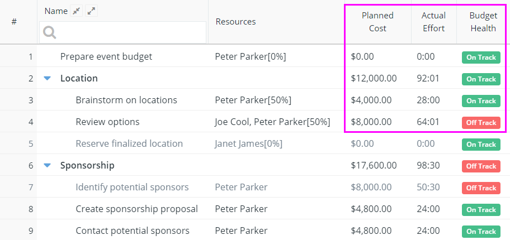Click the expand all icon beside Name
This screenshot has width=510, height=240.
click(91, 11)
